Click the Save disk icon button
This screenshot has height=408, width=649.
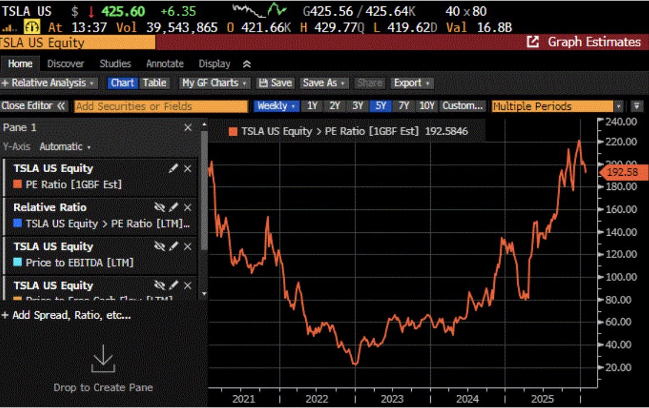(275, 83)
